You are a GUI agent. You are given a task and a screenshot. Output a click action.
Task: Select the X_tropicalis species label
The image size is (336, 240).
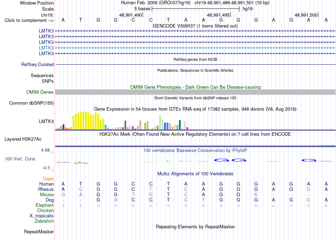(42, 216)
